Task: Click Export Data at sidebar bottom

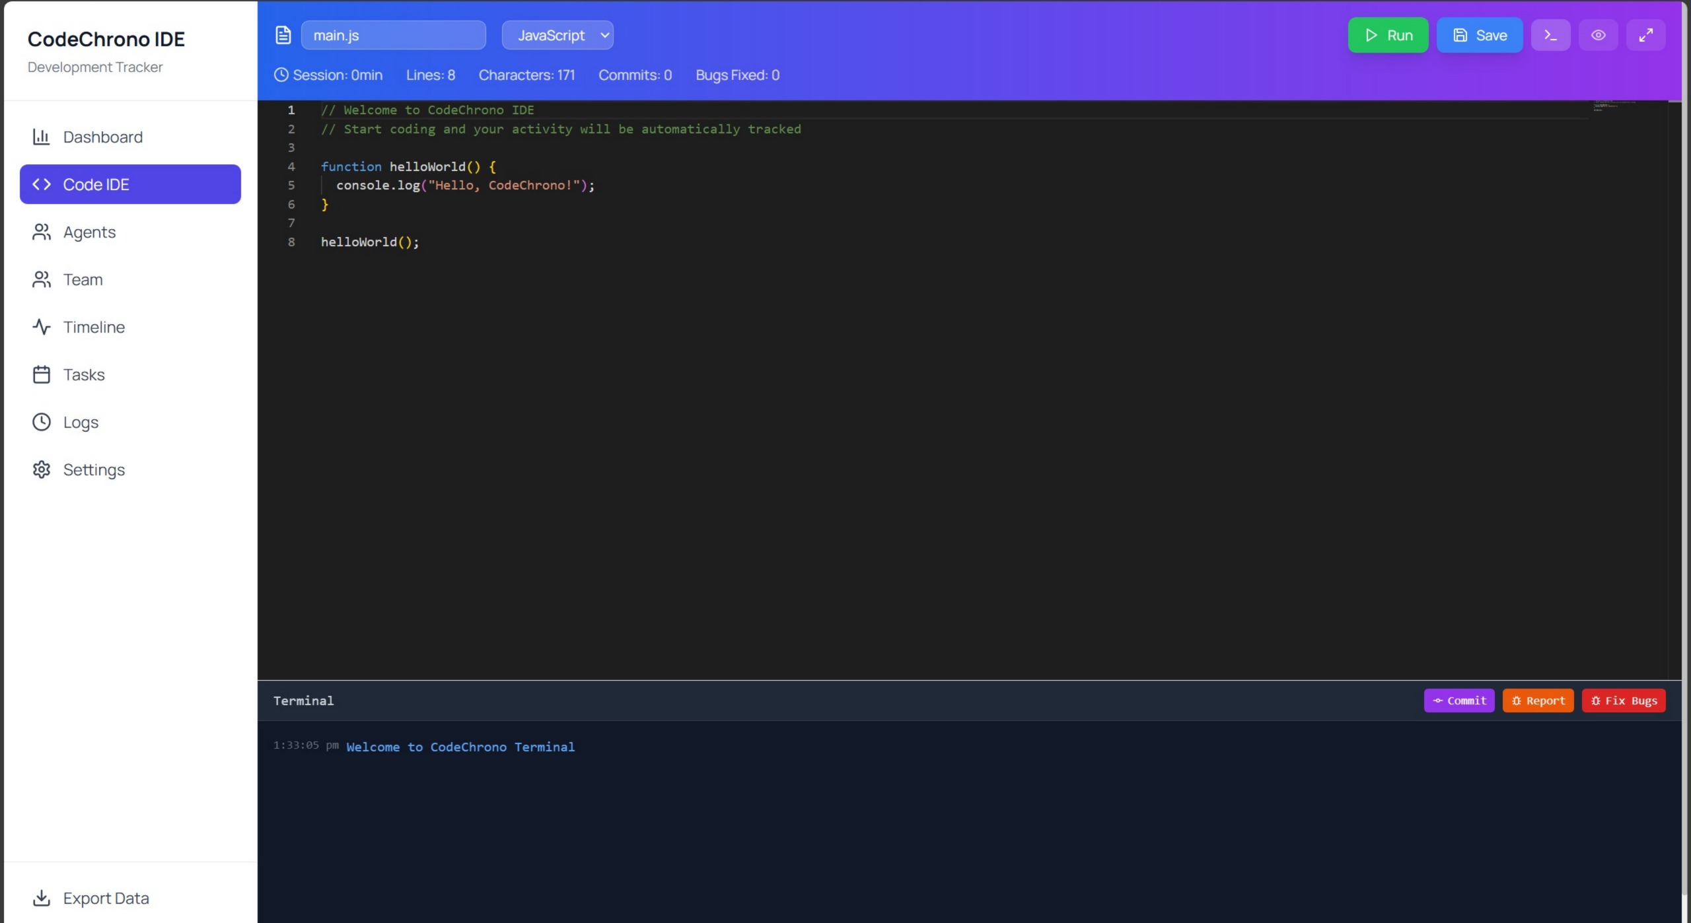Action: (106, 898)
